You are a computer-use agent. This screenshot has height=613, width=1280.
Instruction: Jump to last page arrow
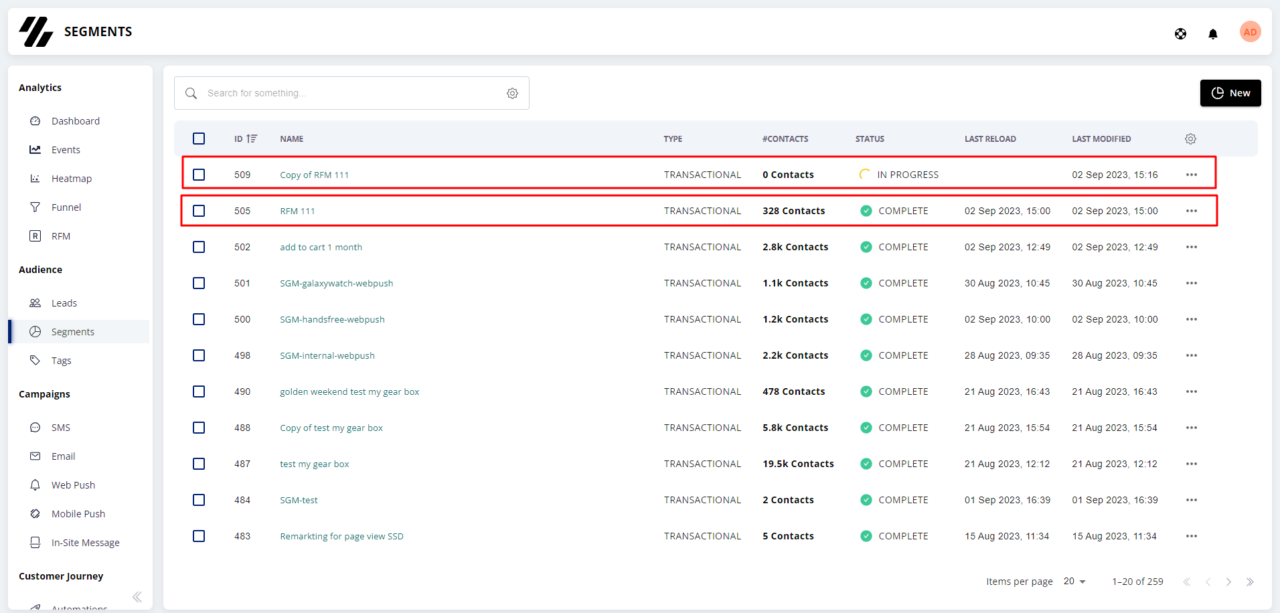click(x=1250, y=582)
